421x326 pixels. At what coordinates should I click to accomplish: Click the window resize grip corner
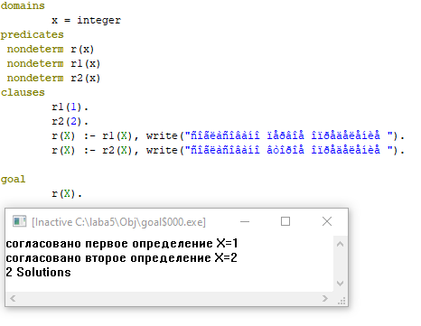pyautogui.click(x=341, y=301)
